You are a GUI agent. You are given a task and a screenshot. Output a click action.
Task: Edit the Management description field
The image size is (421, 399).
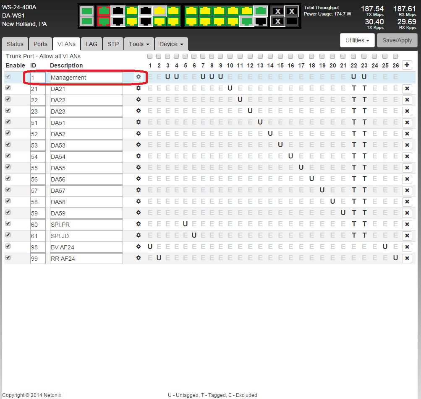(x=86, y=78)
